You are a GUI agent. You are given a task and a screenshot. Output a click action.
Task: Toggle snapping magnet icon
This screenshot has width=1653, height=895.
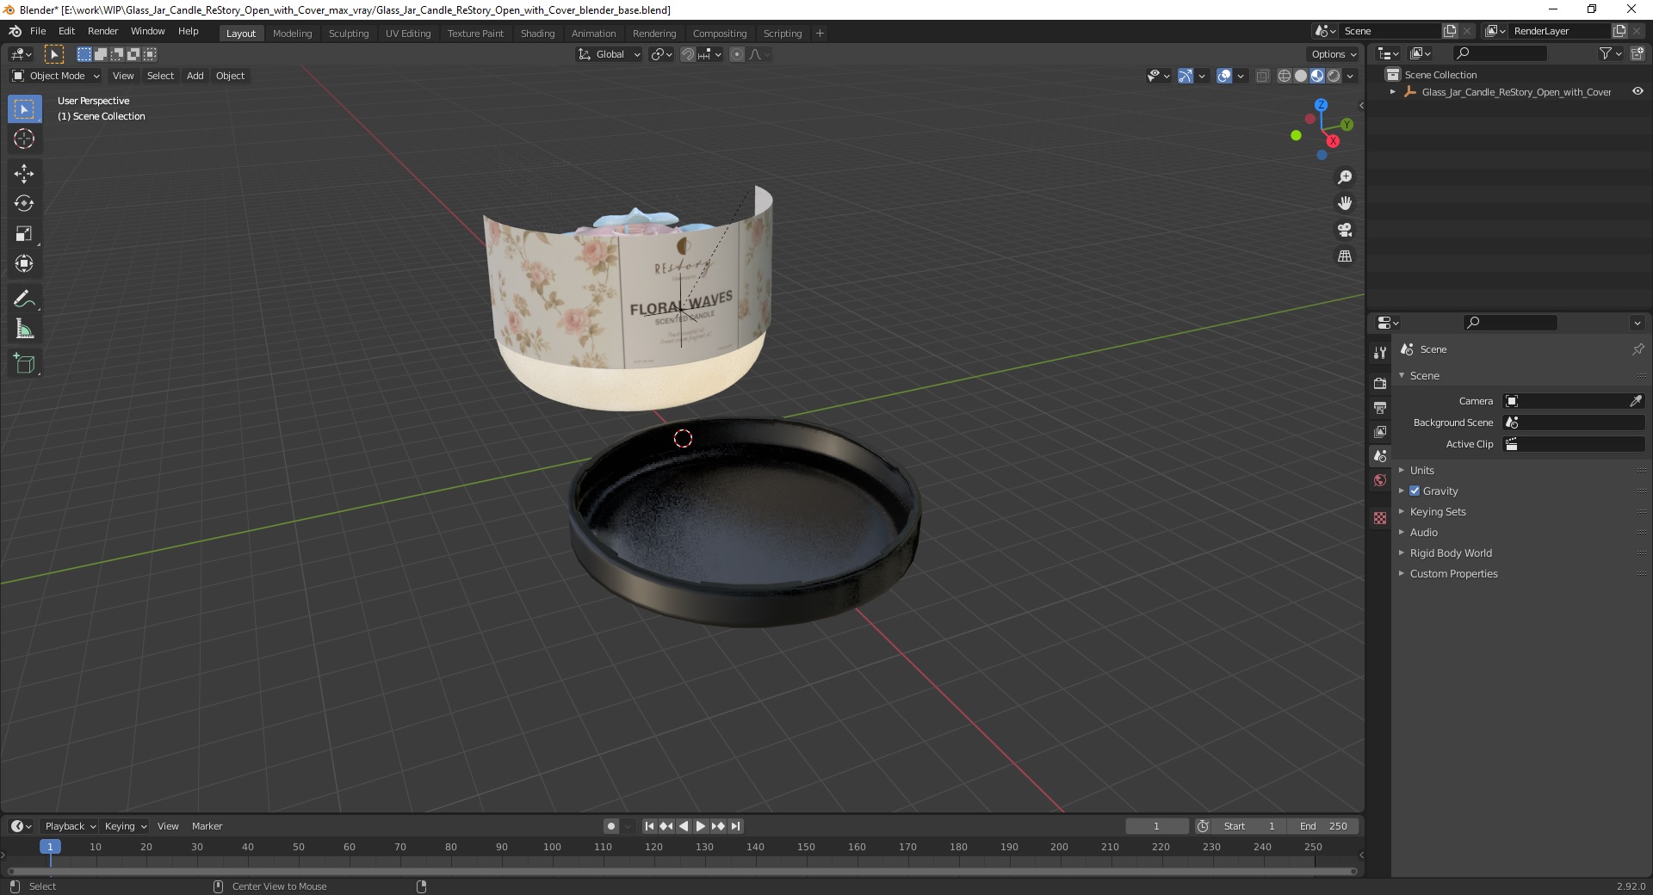point(688,54)
